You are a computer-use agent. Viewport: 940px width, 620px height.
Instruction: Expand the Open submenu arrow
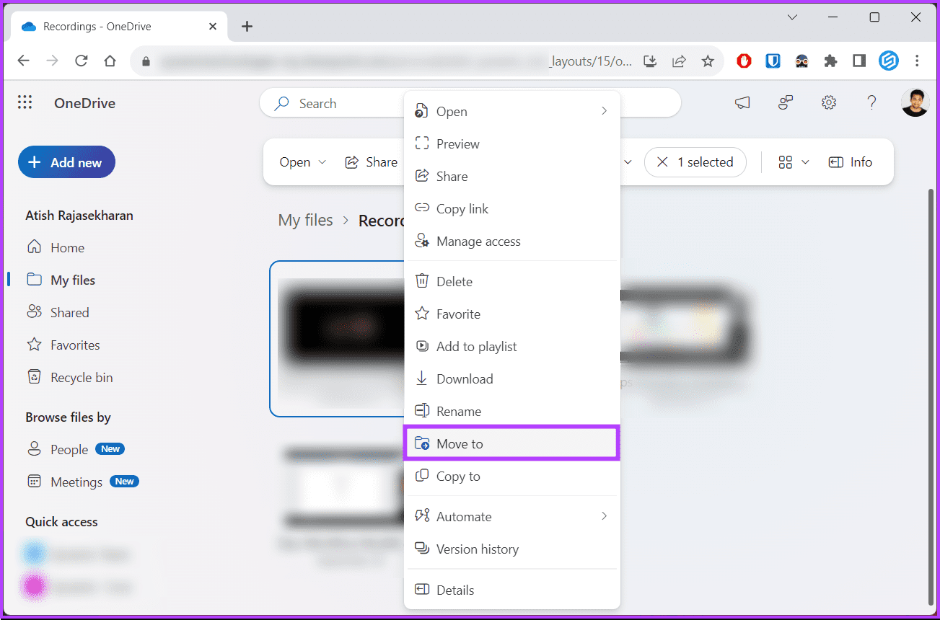604,111
